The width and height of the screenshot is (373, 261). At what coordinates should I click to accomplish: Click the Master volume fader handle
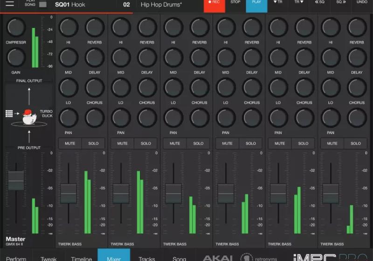click(x=16, y=181)
